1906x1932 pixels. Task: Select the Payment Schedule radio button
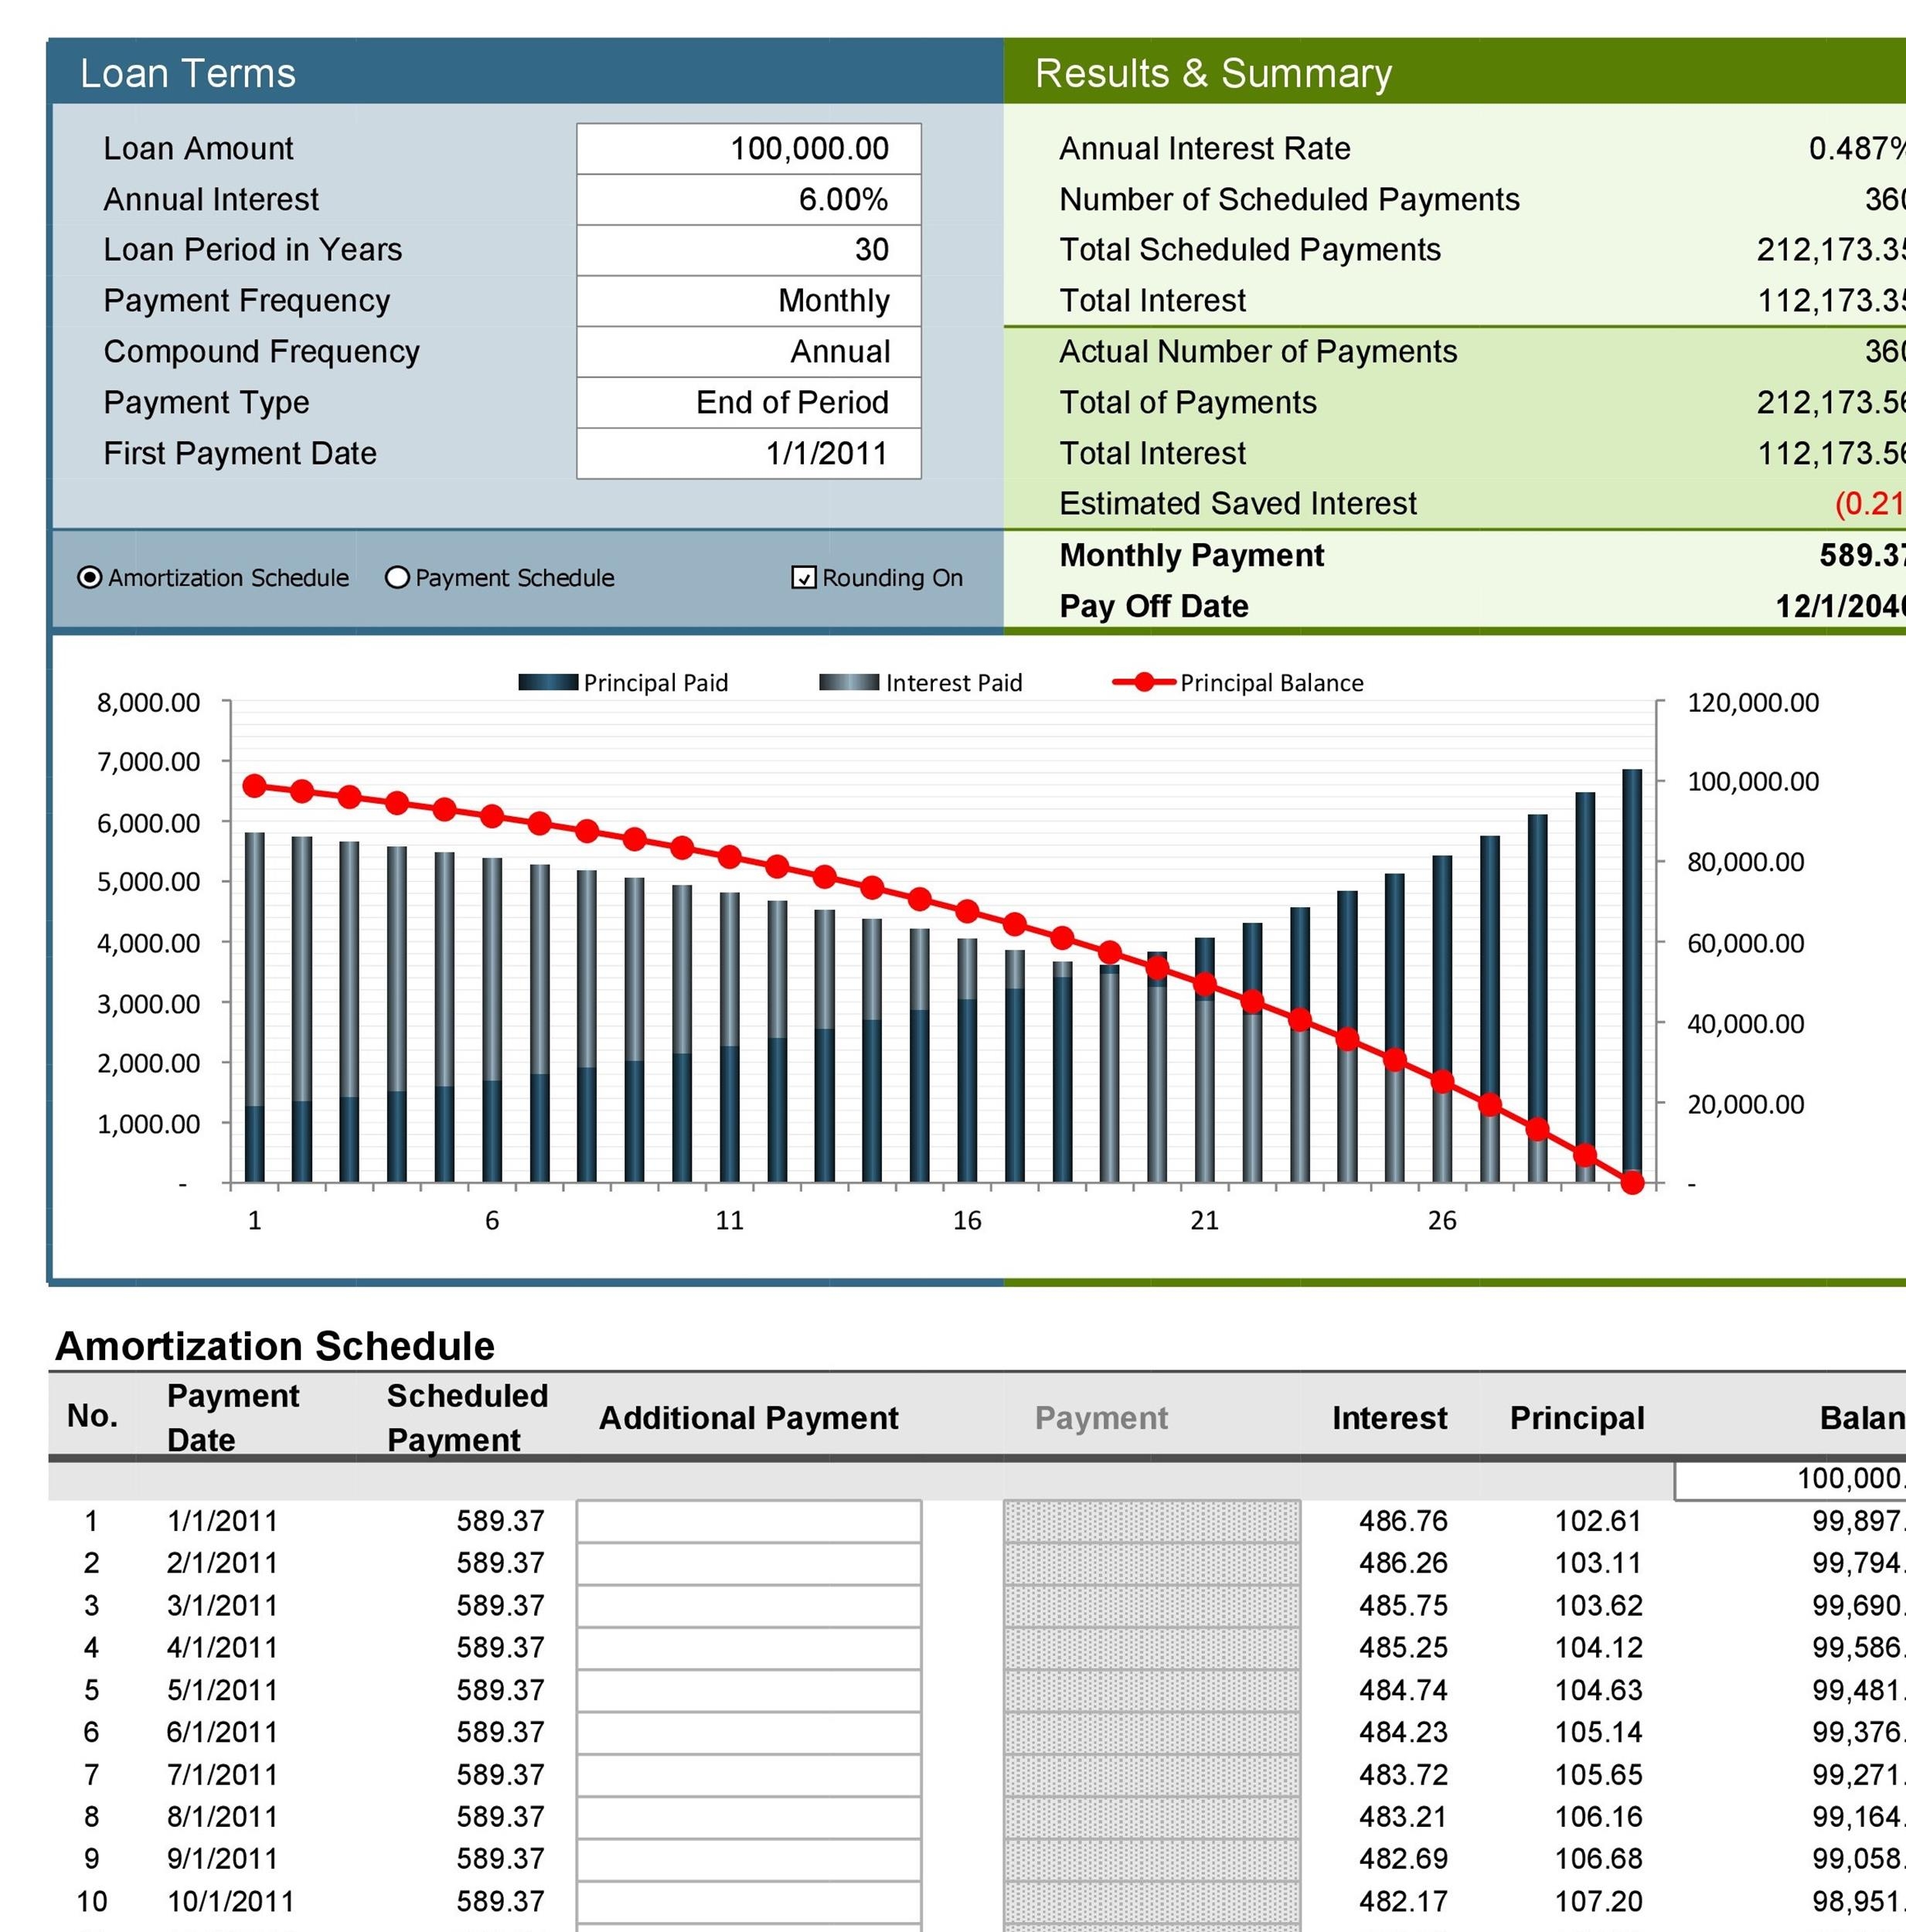[398, 577]
